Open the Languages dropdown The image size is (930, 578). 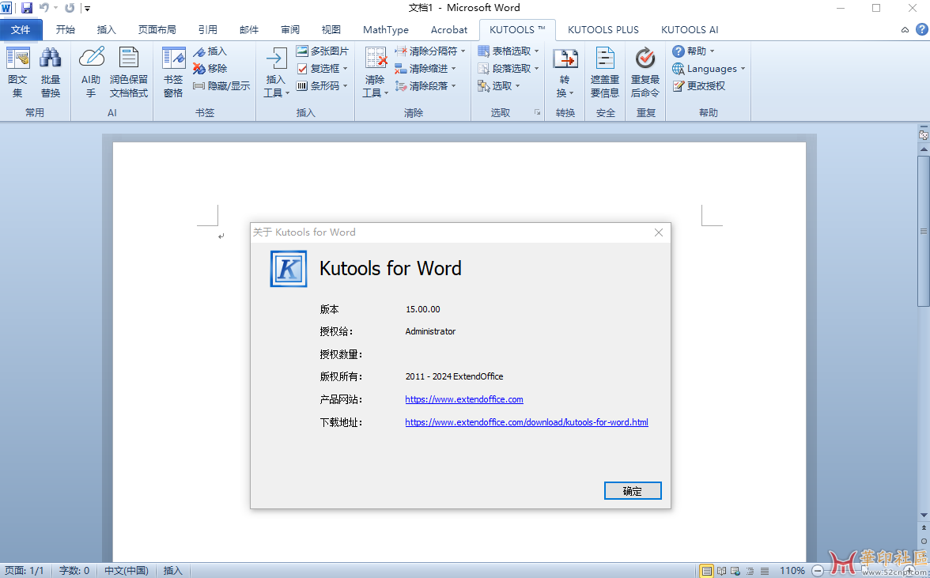[x=709, y=69]
